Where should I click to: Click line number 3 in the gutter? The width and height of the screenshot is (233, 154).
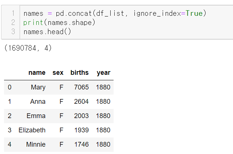(13, 32)
